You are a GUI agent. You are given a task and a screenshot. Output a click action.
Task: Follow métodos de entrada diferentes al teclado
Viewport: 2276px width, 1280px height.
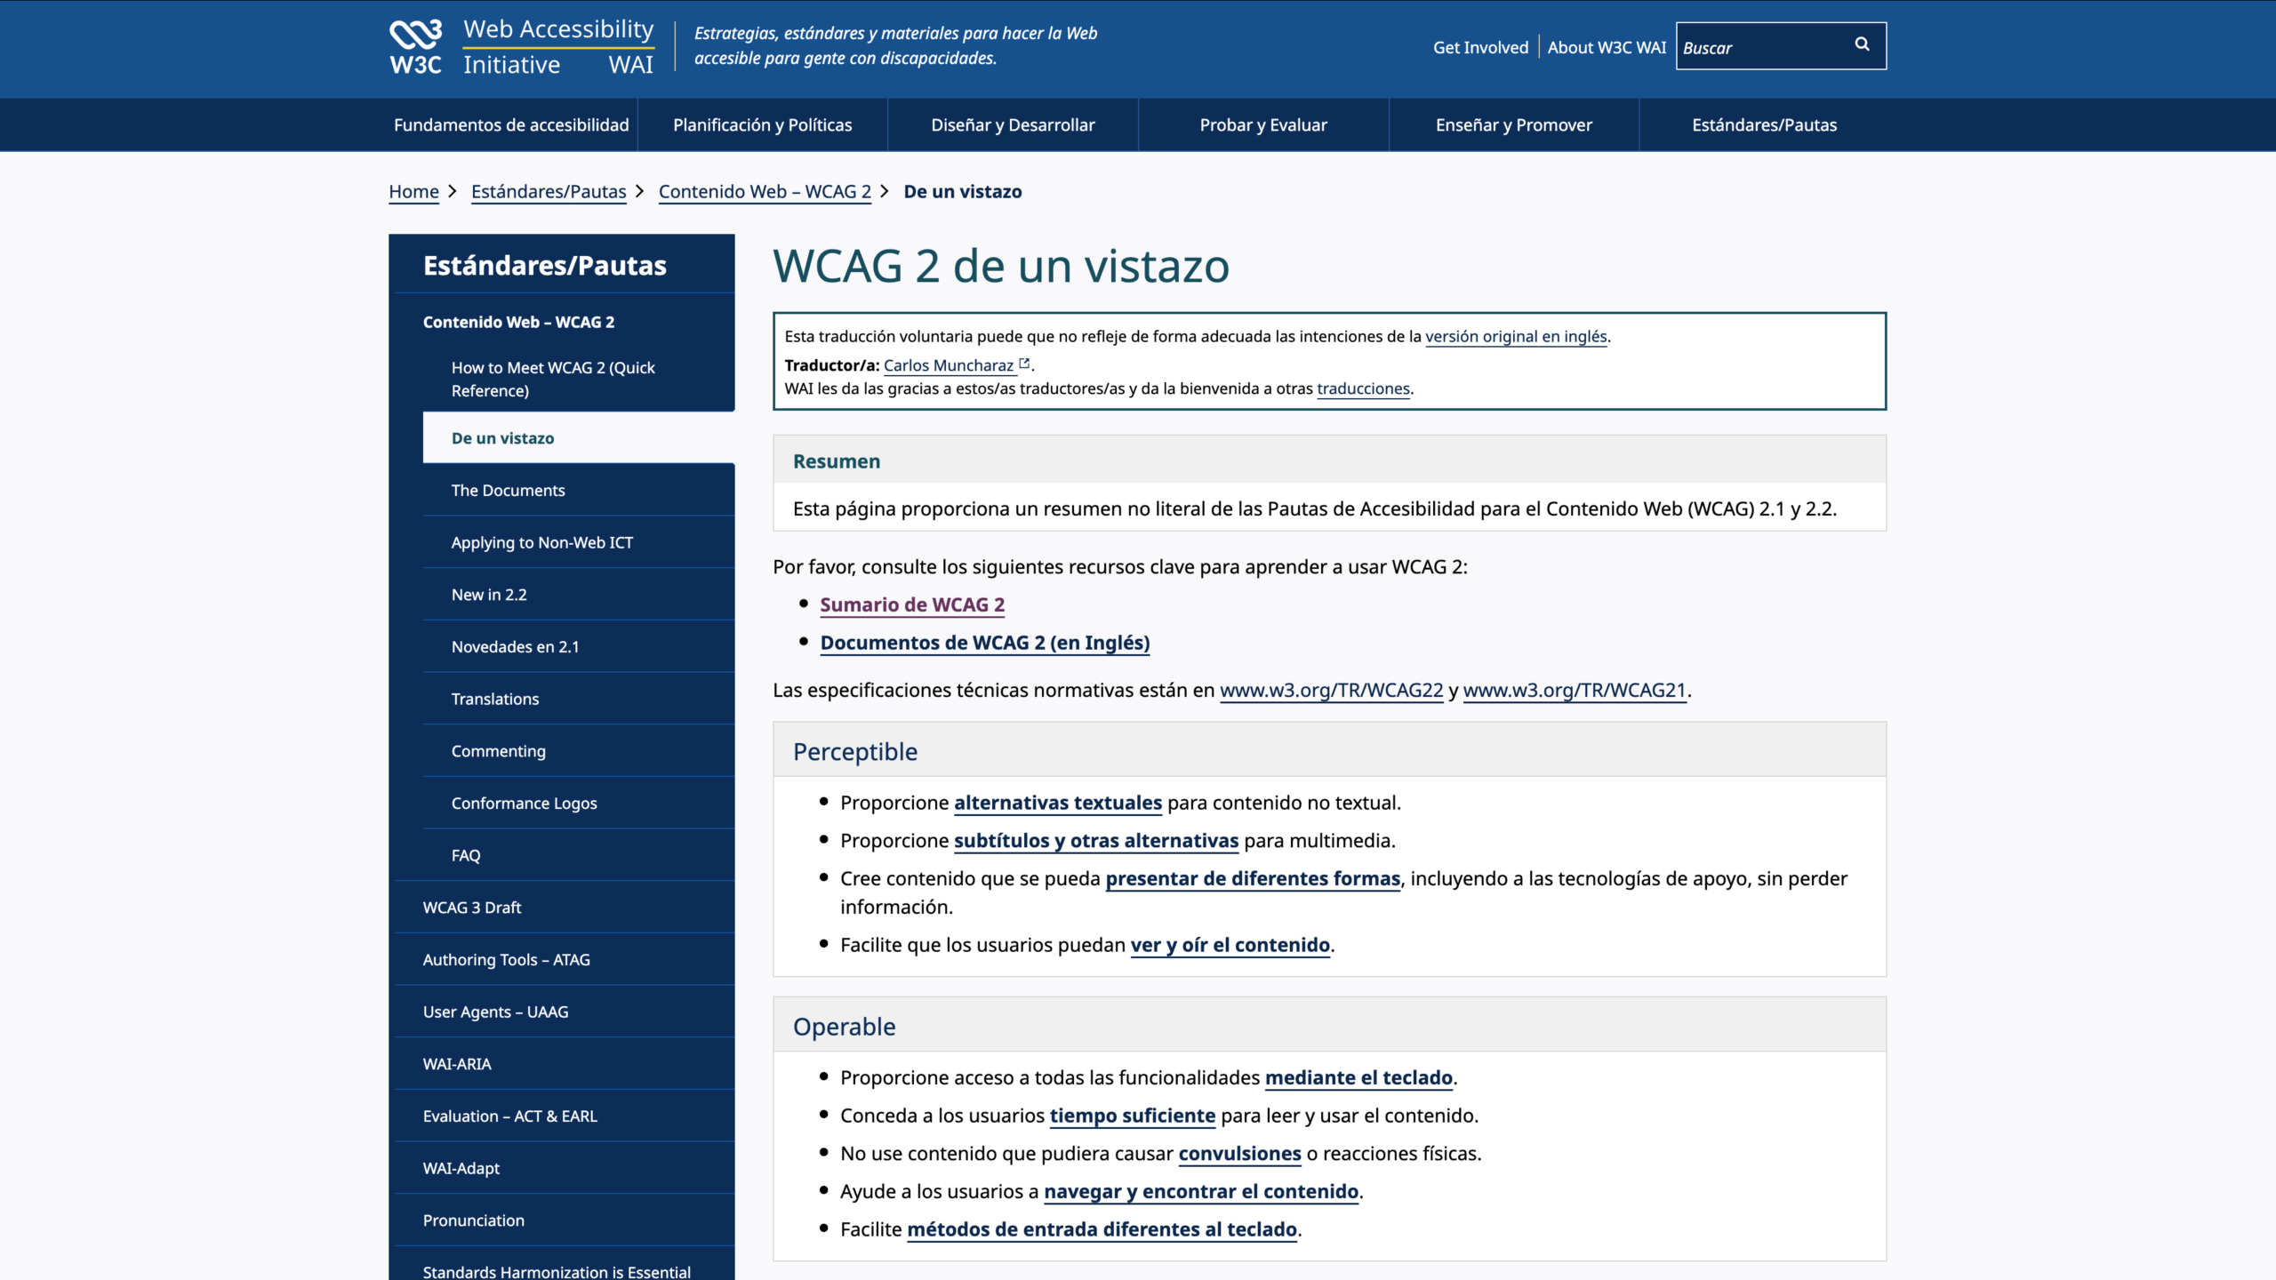point(1102,1229)
